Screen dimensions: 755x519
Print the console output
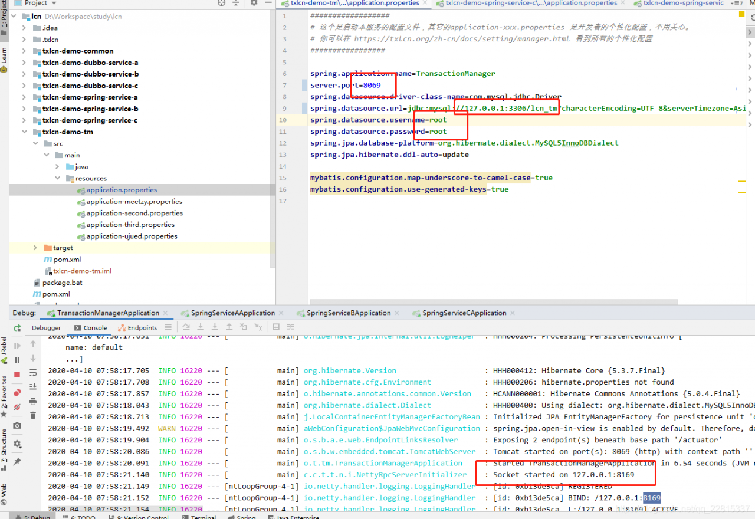point(33,401)
